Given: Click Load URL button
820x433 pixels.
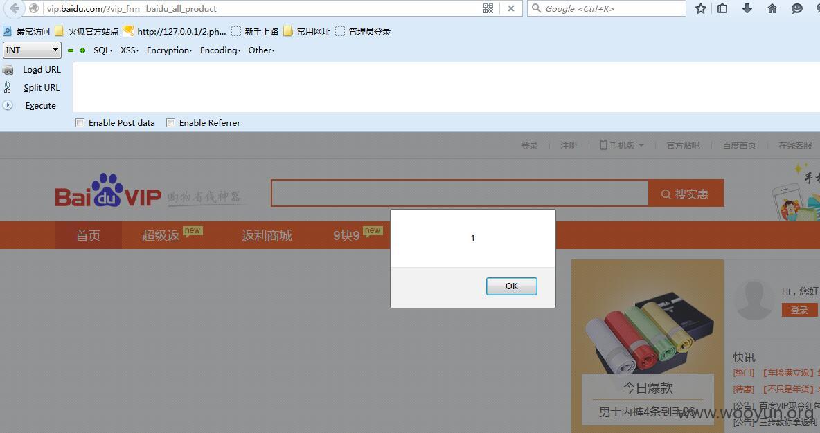Looking at the screenshot, I should [42, 69].
